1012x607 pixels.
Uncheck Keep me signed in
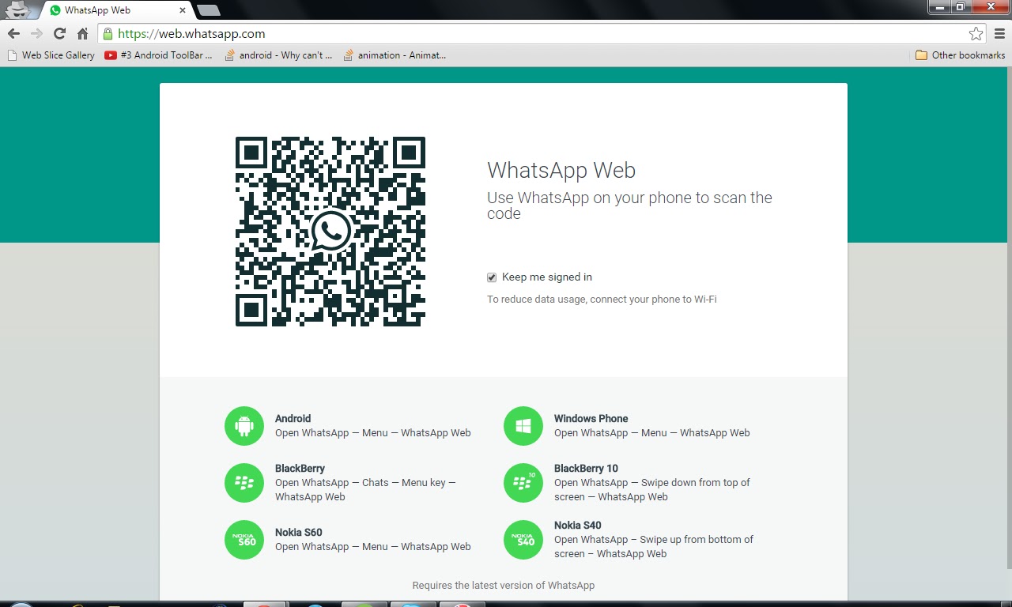[x=492, y=277]
